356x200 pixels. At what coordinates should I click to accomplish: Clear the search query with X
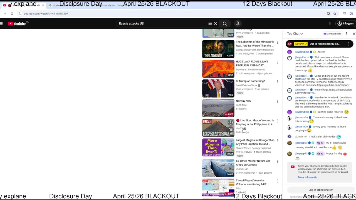(x=216, y=24)
